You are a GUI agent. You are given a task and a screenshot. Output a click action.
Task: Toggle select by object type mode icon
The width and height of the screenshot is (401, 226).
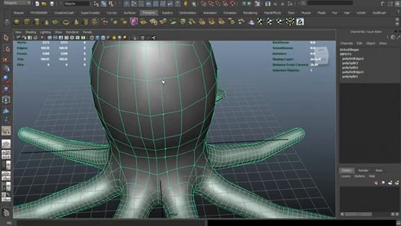pyautogui.click(x=103, y=4)
